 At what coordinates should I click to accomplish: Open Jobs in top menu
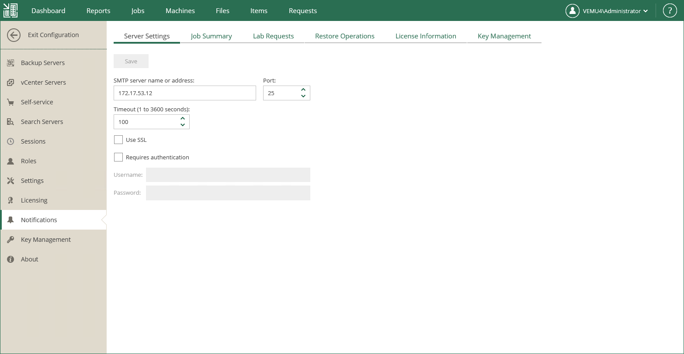tap(138, 10)
